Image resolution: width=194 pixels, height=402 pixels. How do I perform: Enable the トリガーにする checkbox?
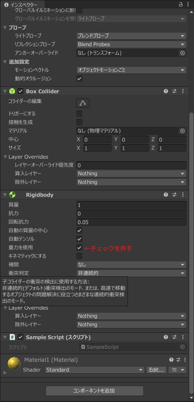point(79,114)
